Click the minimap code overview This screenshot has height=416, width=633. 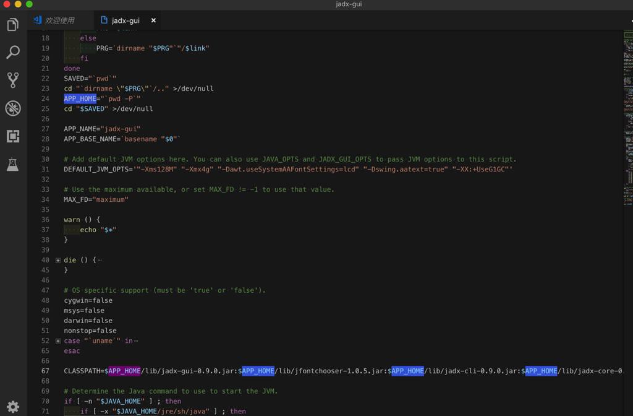click(628, 117)
